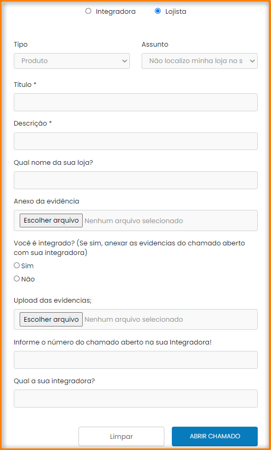Submit with the ABRIR CHAMADO button

(x=215, y=437)
